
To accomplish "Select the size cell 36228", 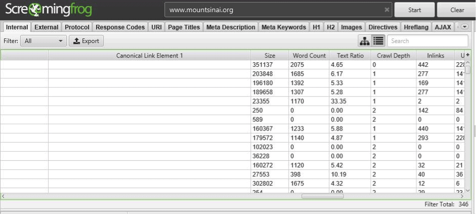I will [270, 156].
